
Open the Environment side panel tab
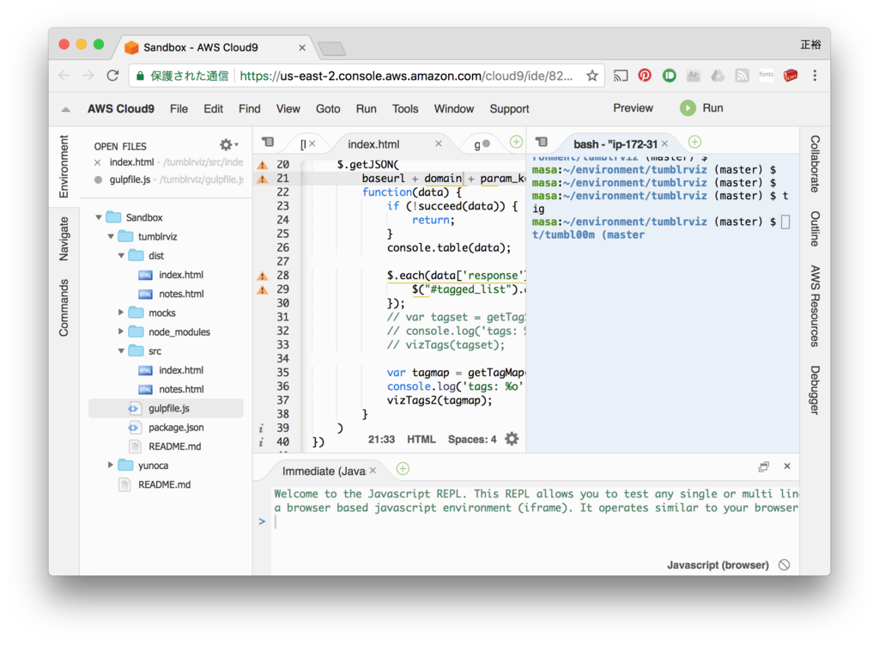click(x=64, y=167)
